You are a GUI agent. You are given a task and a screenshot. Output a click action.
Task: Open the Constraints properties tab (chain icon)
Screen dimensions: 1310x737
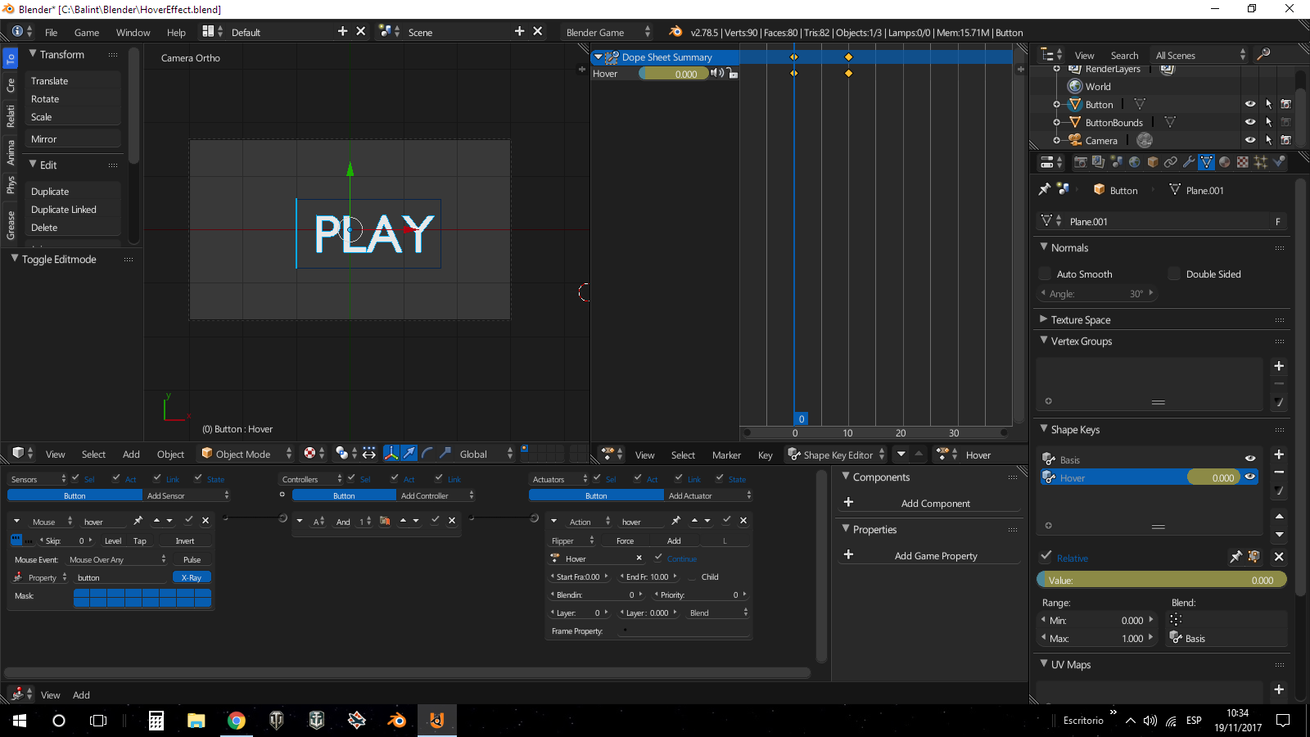click(x=1170, y=162)
